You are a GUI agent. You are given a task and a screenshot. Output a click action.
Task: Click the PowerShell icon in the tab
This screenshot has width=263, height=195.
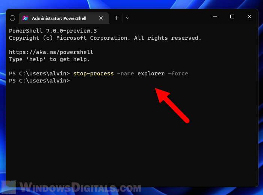(25, 18)
